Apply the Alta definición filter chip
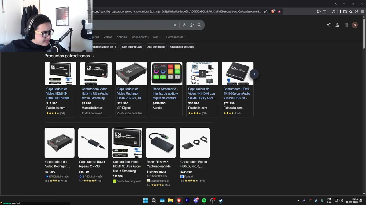This screenshot has width=366, height=205. point(156,47)
